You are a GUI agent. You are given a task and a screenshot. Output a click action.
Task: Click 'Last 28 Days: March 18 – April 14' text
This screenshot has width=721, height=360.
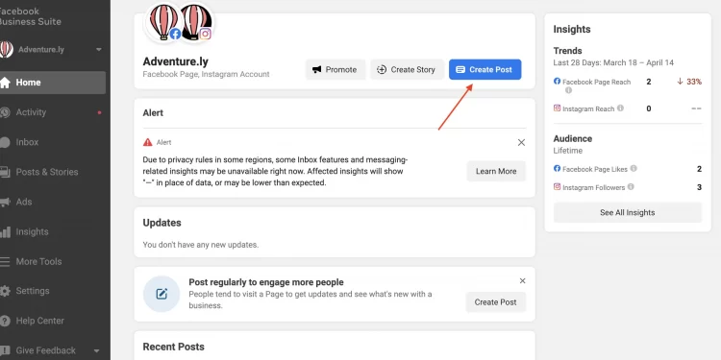613,62
